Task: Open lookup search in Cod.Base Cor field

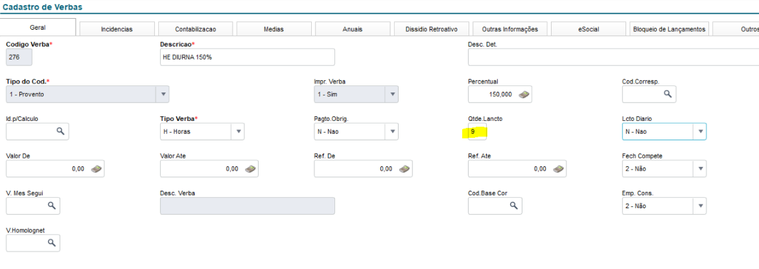Action: 513,206
